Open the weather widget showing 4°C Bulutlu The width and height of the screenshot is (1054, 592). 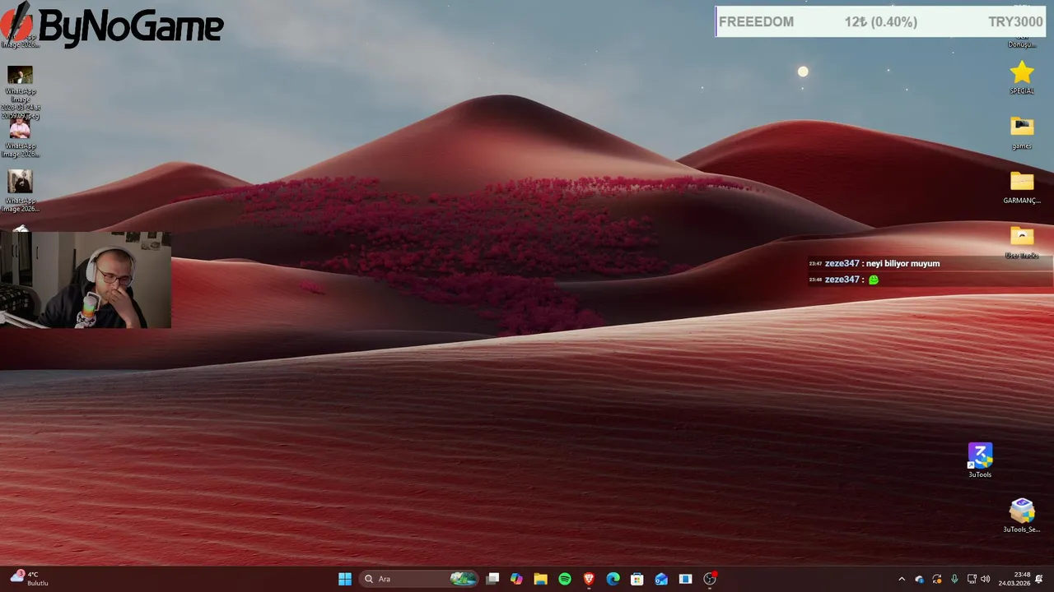(x=30, y=579)
